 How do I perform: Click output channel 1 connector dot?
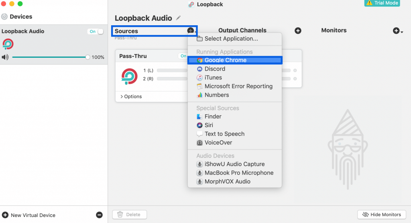tap(295, 71)
